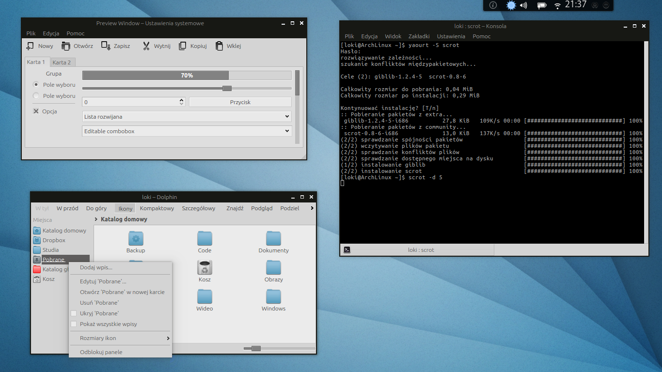Choose Odblokuj panele menu entry
Image resolution: width=662 pixels, height=372 pixels.
[120, 352]
